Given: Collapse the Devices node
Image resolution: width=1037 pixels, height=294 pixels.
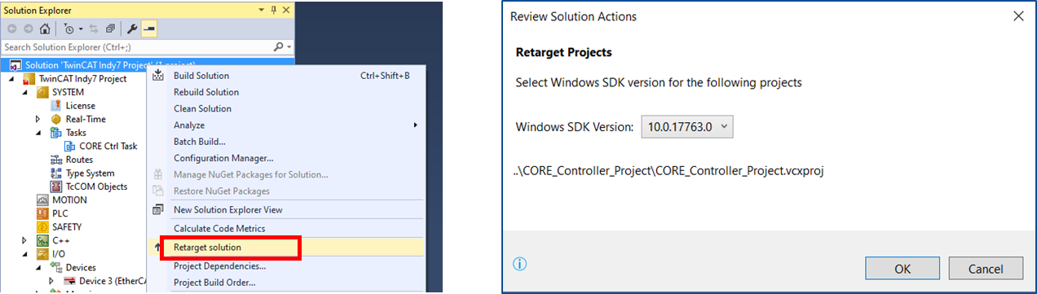Looking at the screenshot, I should click(x=39, y=267).
